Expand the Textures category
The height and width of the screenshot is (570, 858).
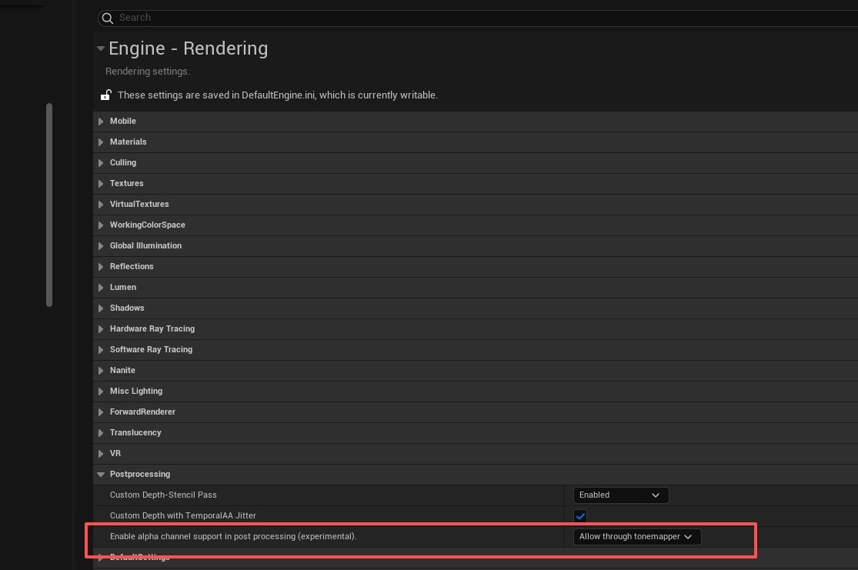click(x=101, y=184)
